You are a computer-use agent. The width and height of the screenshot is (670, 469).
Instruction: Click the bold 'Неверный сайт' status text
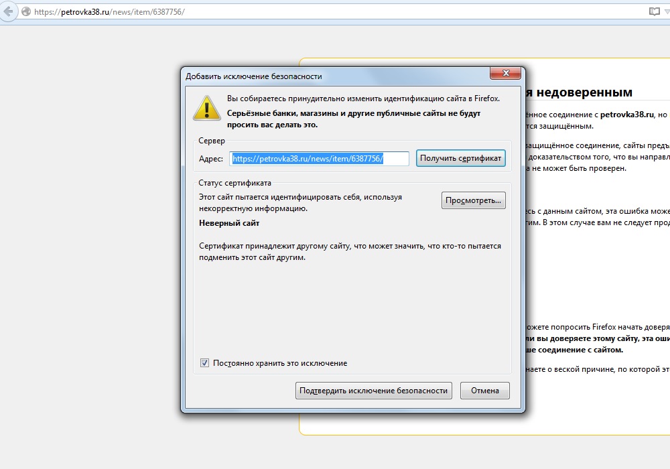point(229,223)
